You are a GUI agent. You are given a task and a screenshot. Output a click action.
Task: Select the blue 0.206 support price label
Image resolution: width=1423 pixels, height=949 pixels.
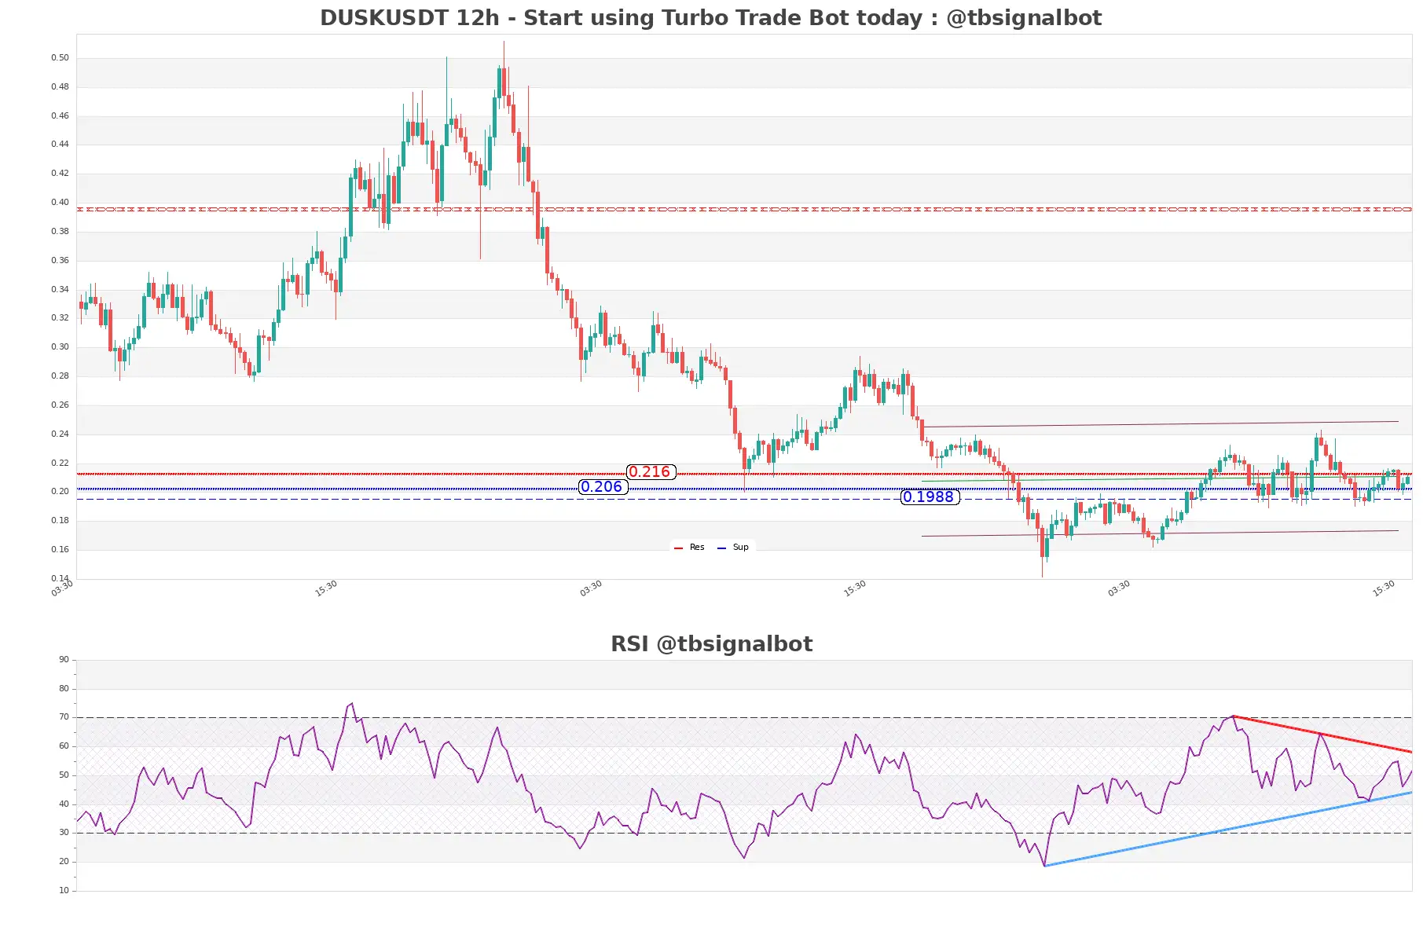603,487
